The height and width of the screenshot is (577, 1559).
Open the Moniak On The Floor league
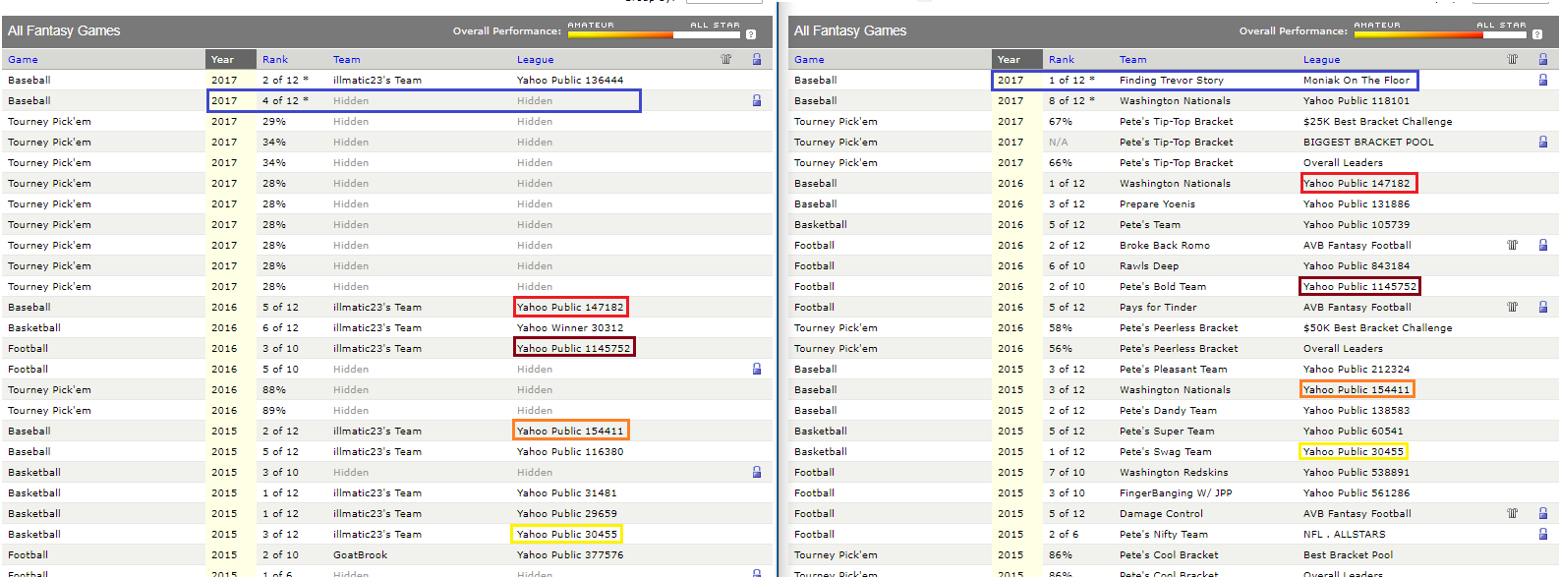tap(1357, 81)
